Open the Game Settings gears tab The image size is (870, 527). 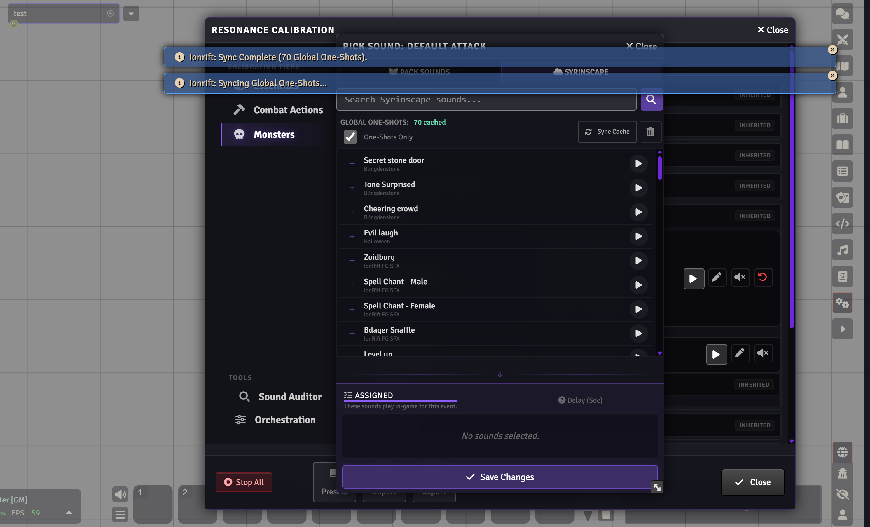[842, 303]
